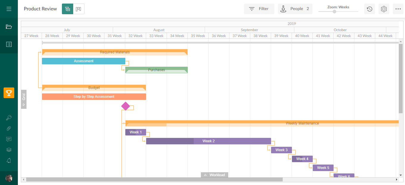Select the Assessment task bar
The height and width of the screenshot is (185, 405).
point(84,61)
